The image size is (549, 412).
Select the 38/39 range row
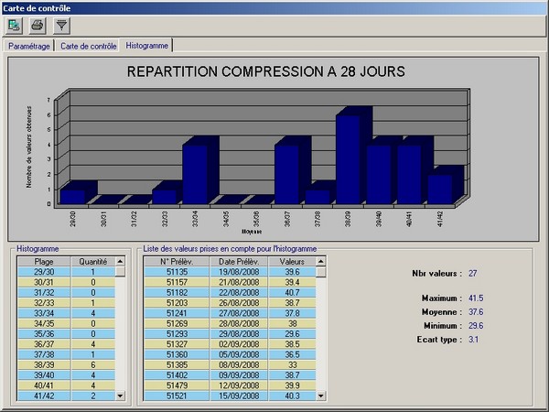coord(44,363)
